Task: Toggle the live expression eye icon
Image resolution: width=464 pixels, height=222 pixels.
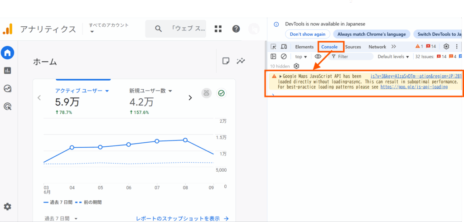Action: [x=318, y=57]
